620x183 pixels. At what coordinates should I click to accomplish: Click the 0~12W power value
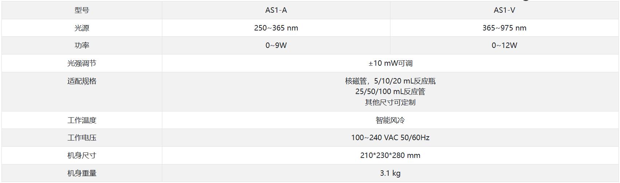504,45
